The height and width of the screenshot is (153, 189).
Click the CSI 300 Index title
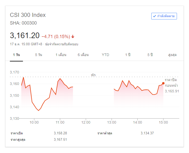(x=28, y=15)
